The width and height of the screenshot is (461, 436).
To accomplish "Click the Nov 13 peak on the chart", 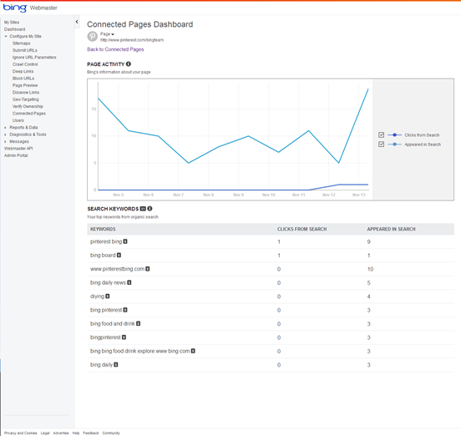I will pyautogui.click(x=368, y=89).
